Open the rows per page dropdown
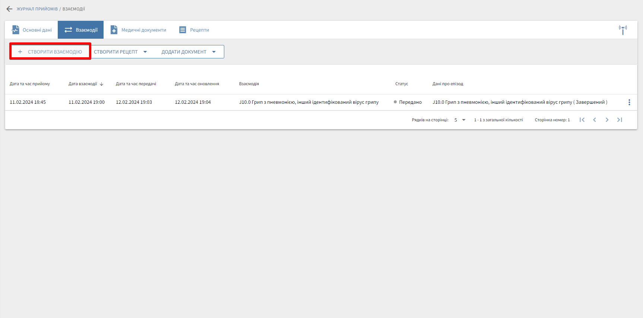The height and width of the screenshot is (318, 643). tap(460, 120)
